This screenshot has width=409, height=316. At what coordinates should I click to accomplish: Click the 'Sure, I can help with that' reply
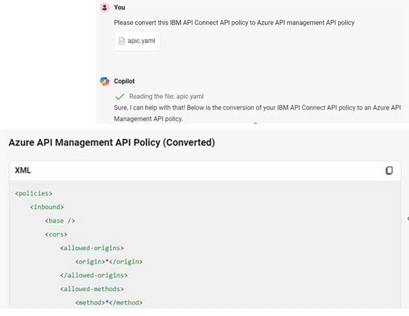257,113
